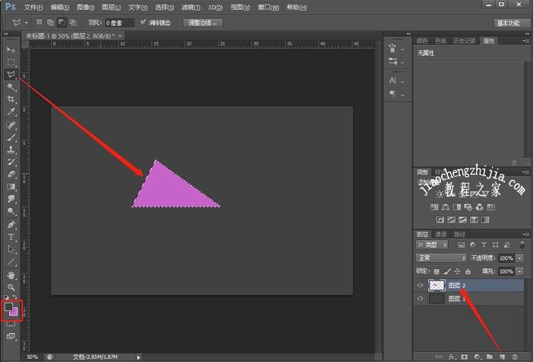Image resolution: width=534 pixels, height=362 pixels.
Task: Hide 图层 2 using its eye icon
Action: [420, 285]
